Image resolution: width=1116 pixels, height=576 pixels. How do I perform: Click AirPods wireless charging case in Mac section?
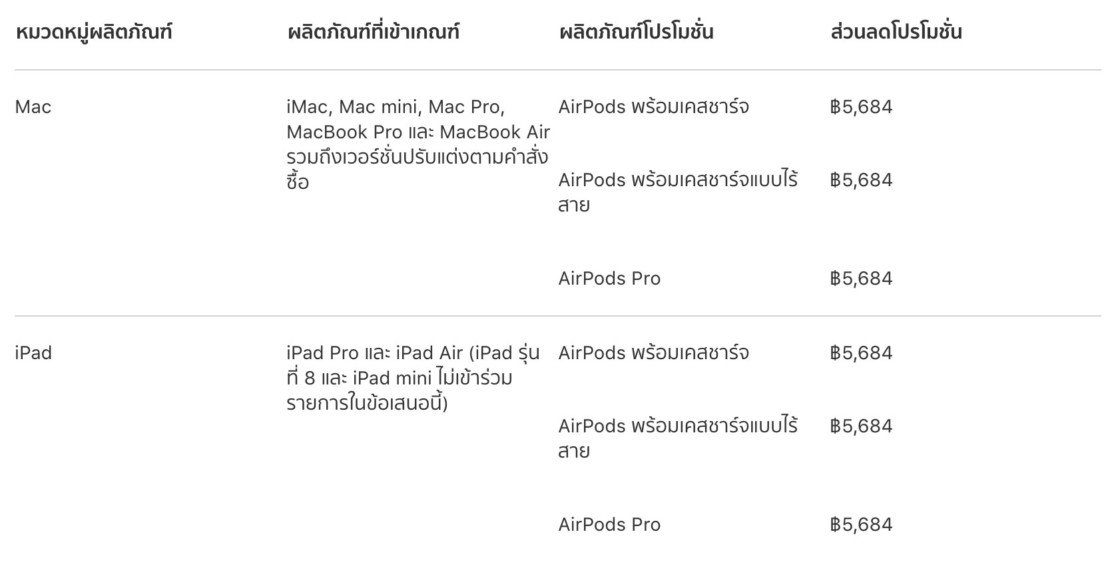(678, 192)
